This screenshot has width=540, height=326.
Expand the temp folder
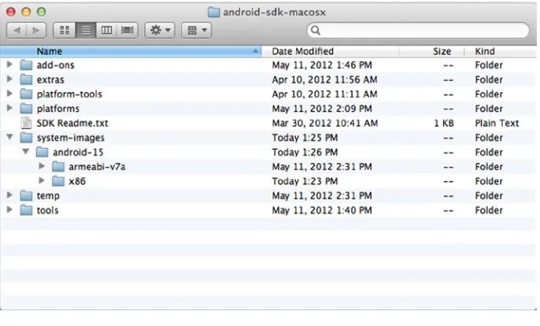point(9,195)
